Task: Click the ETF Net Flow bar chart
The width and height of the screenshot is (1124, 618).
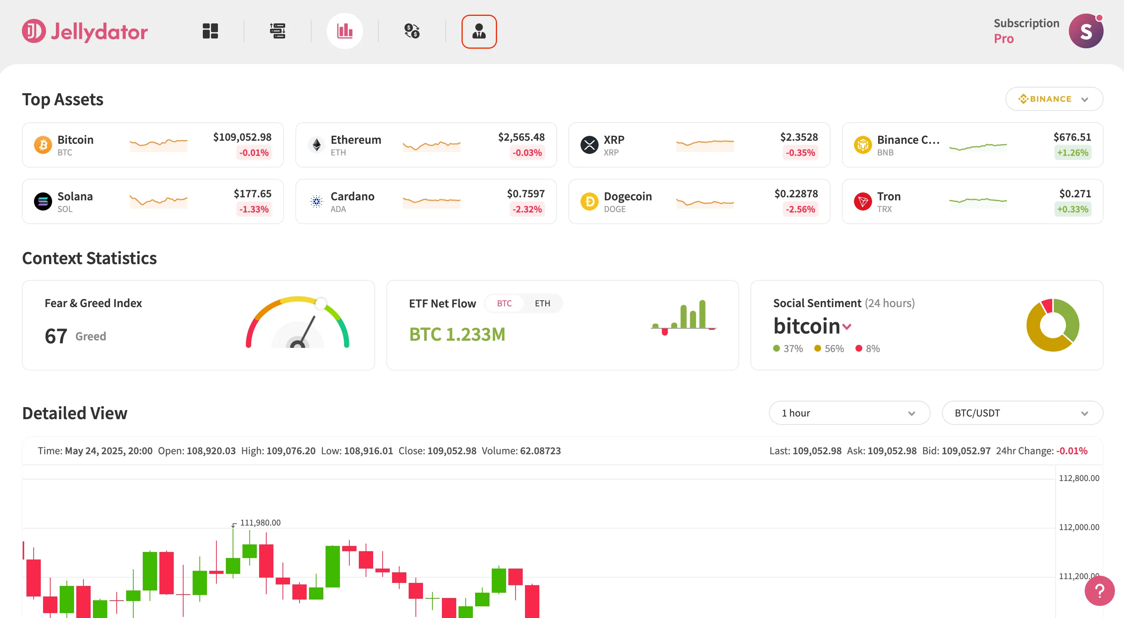Action: pos(683,317)
